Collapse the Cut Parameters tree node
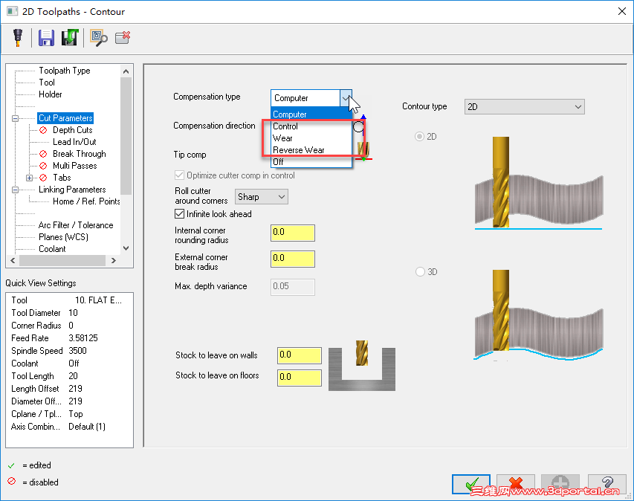 click(x=16, y=118)
